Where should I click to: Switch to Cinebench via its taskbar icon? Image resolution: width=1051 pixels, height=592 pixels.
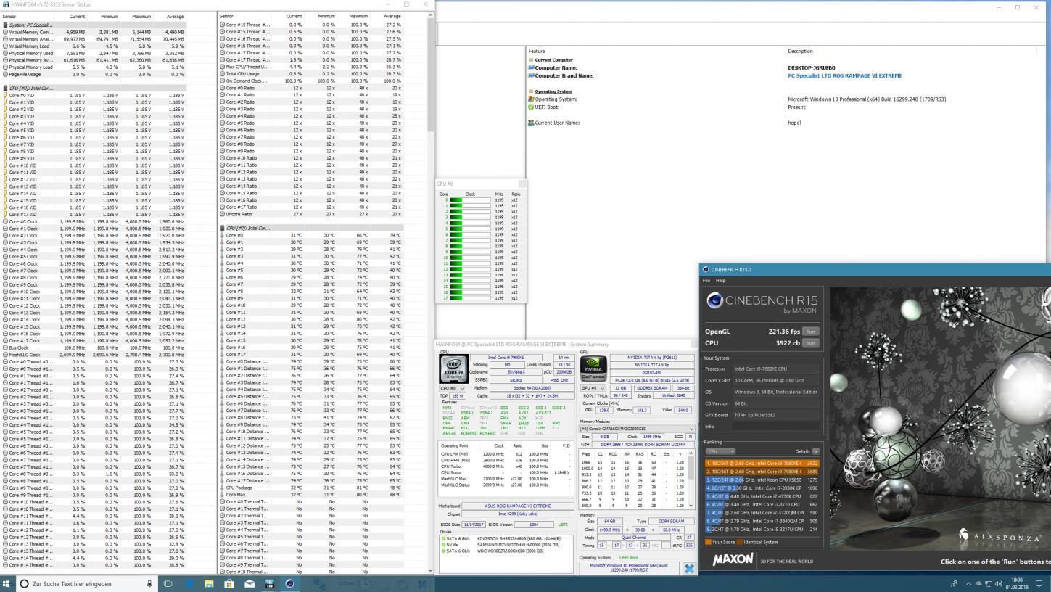(x=290, y=583)
